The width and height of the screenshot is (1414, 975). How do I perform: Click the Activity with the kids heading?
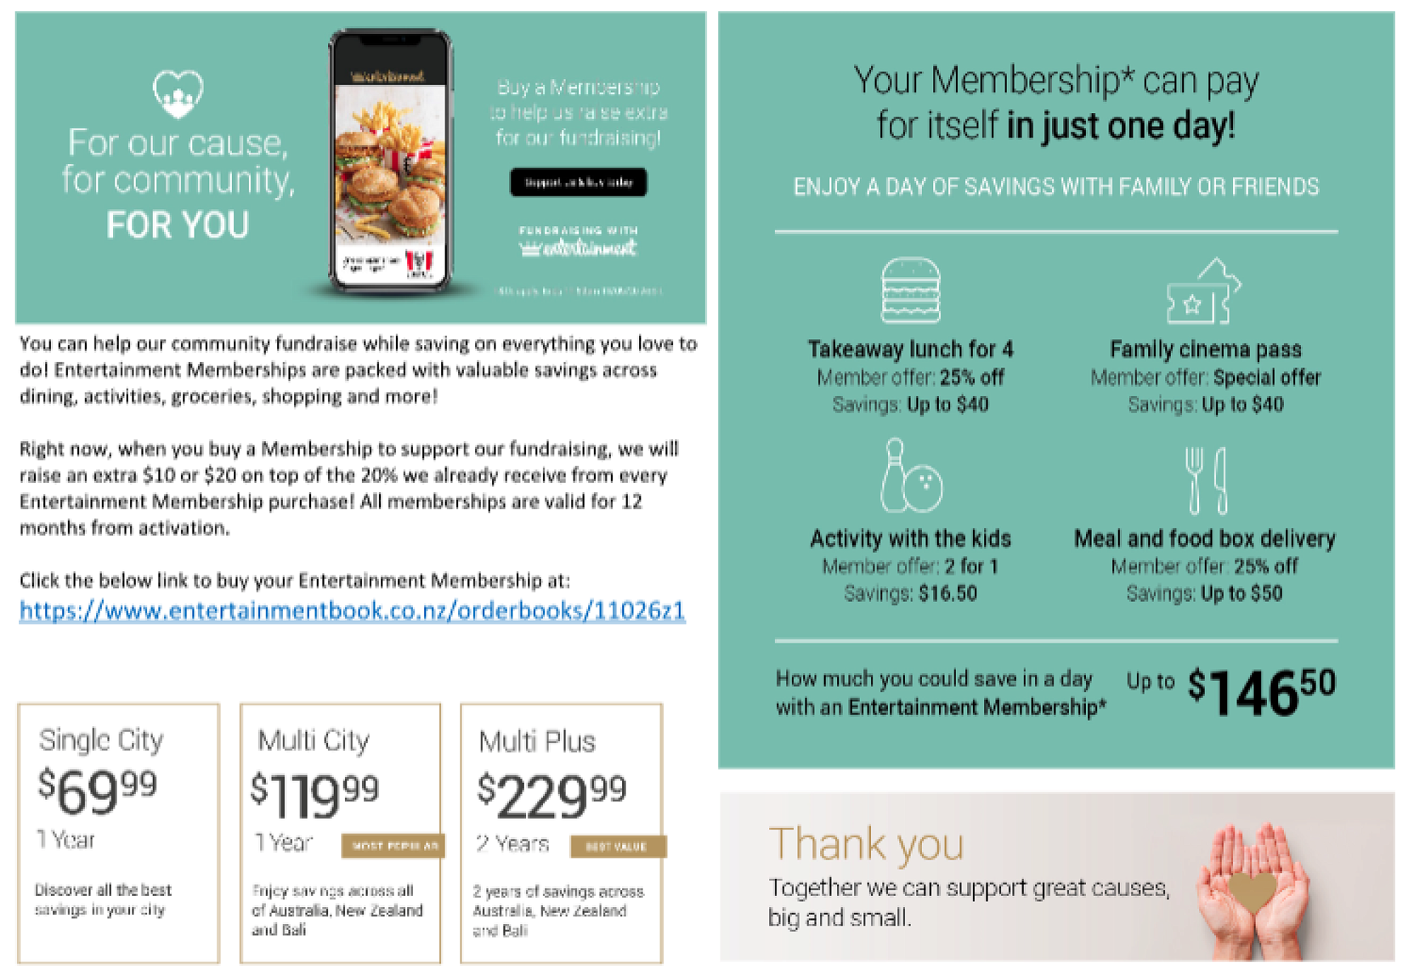pos(911,538)
